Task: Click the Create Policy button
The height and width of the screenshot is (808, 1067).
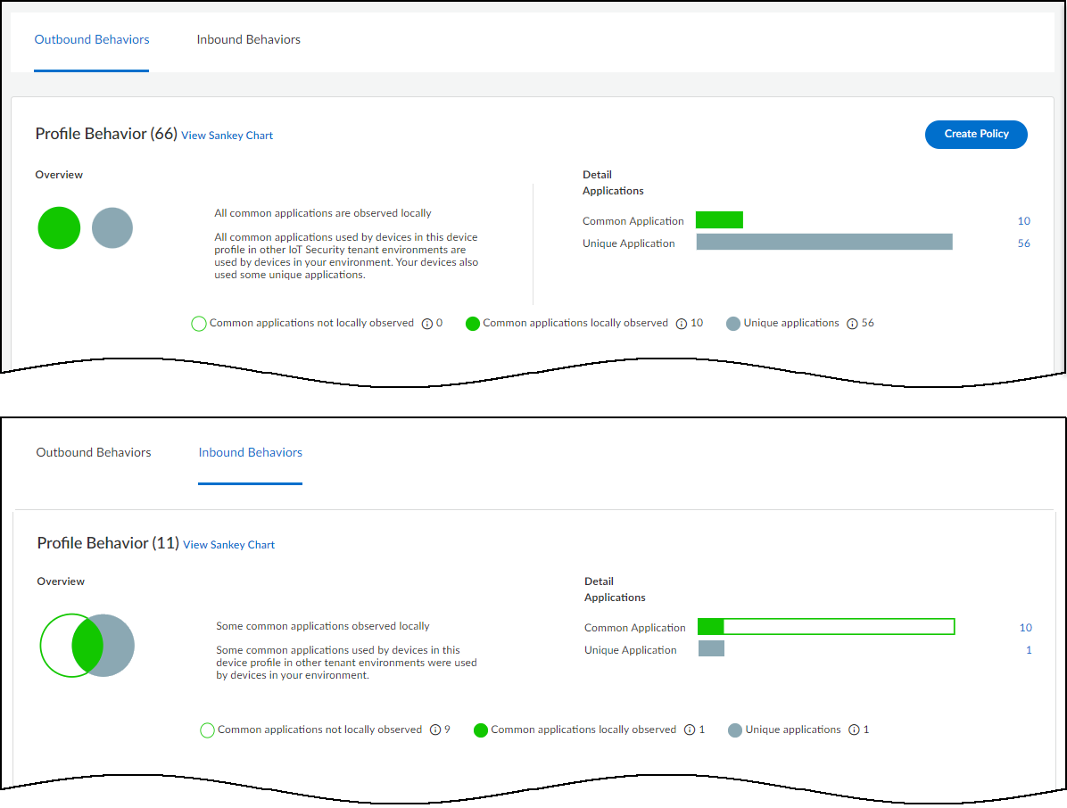Action: tap(976, 134)
